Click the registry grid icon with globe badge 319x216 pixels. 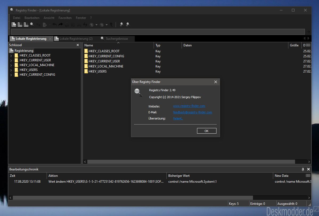[x=20, y=25]
